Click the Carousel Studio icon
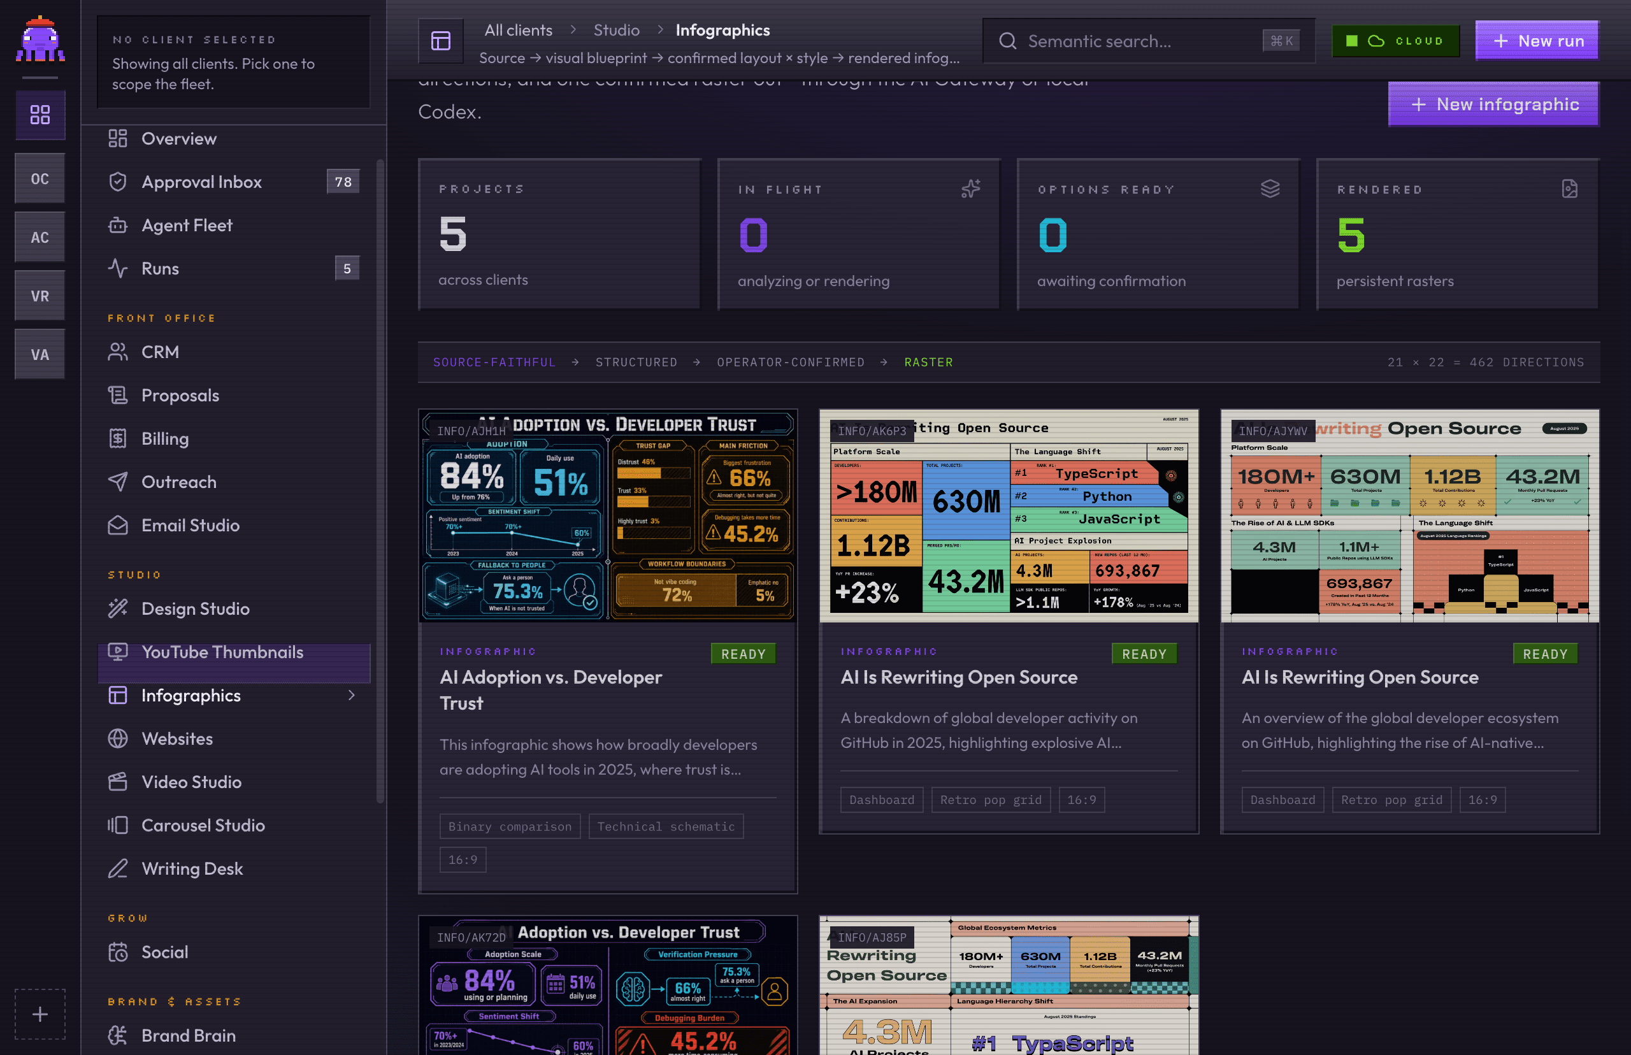The width and height of the screenshot is (1631, 1055). click(118, 825)
